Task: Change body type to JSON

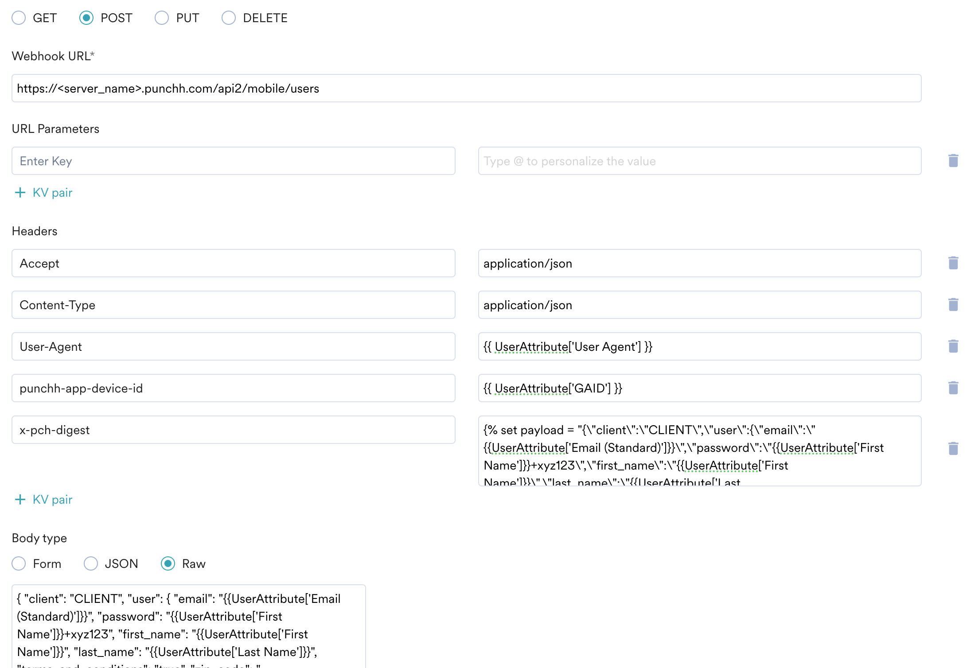Action: pyautogui.click(x=91, y=563)
